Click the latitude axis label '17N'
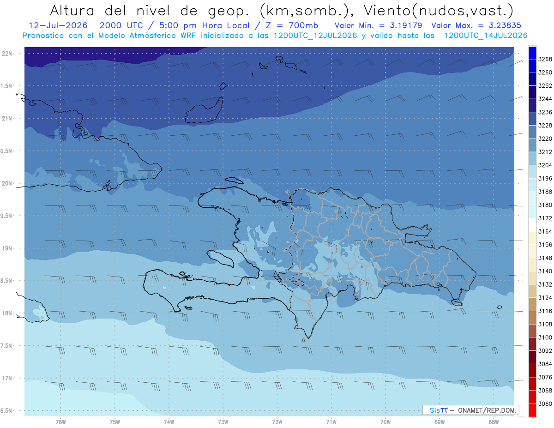The width and height of the screenshot is (554, 428). (7, 378)
